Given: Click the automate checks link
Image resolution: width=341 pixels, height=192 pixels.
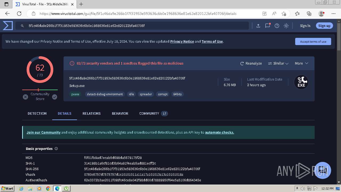Looking at the screenshot, I should (x=220, y=132).
